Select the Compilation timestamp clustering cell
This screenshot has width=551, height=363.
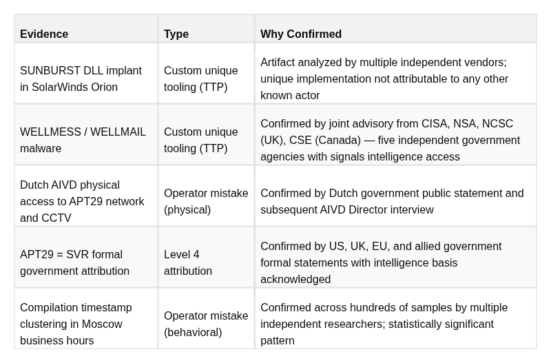click(x=85, y=319)
